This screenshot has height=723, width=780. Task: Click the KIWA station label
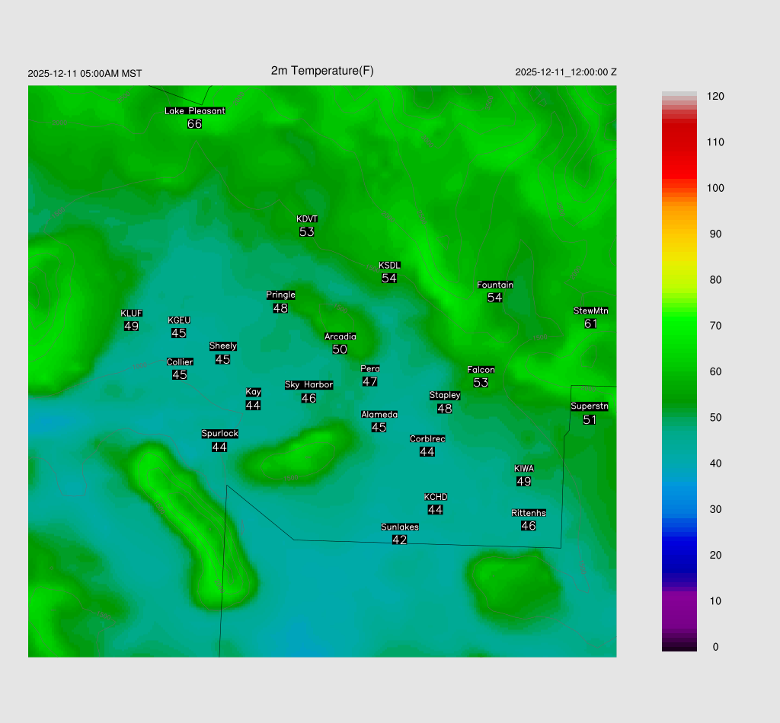[523, 468]
